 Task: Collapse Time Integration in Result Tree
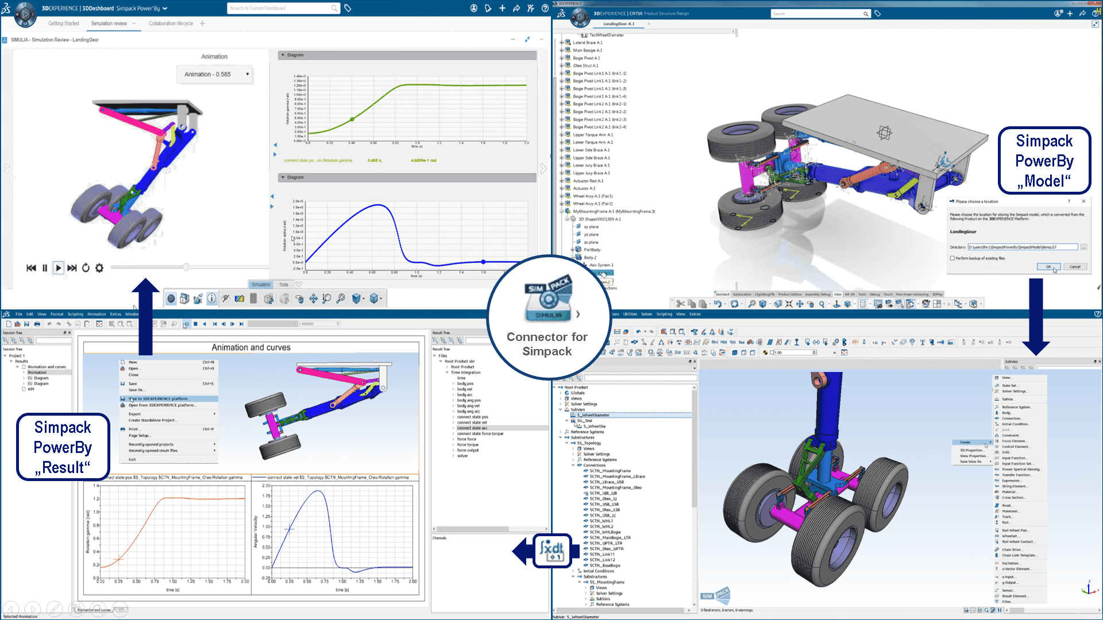pos(446,373)
